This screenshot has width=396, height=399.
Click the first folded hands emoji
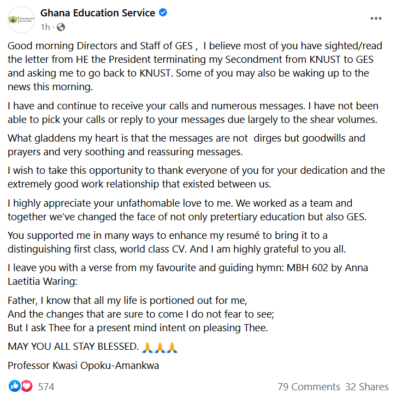146,347
